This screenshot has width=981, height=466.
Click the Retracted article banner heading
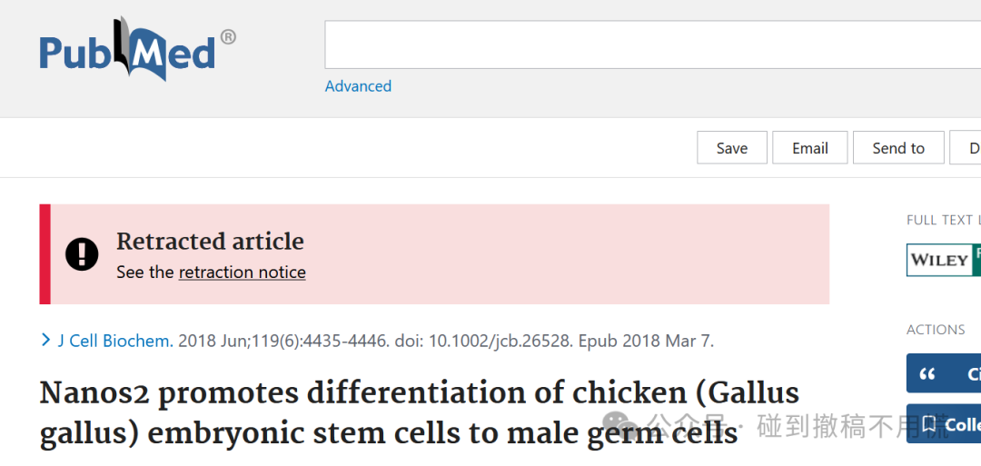pos(210,241)
